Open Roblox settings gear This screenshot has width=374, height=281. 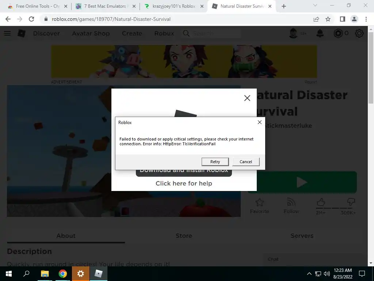pos(359,33)
